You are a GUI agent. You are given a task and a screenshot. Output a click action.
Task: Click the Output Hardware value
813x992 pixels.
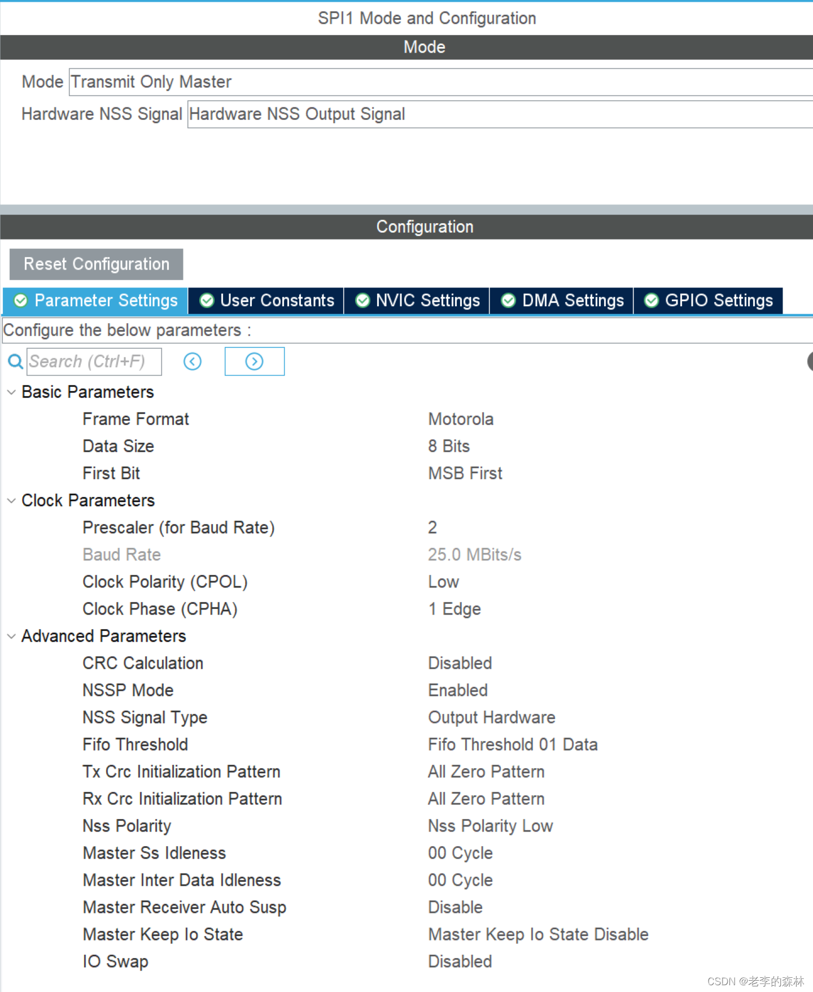tap(492, 717)
